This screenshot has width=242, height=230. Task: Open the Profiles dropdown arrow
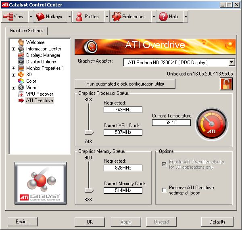(107, 17)
